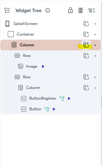The height and width of the screenshot is (166, 102).
Task: Select the Button widget tree item
Action: coord(35,109)
